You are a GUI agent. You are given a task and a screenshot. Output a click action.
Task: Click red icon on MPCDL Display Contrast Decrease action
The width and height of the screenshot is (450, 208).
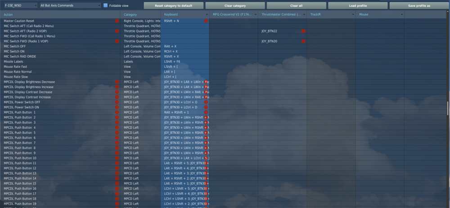click(117, 92)
